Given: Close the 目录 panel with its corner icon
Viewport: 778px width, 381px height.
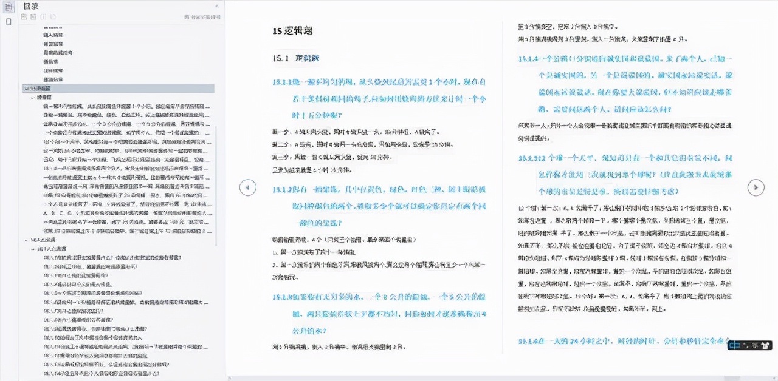Looking at the screenshot, I should click(x=217, y=5).
